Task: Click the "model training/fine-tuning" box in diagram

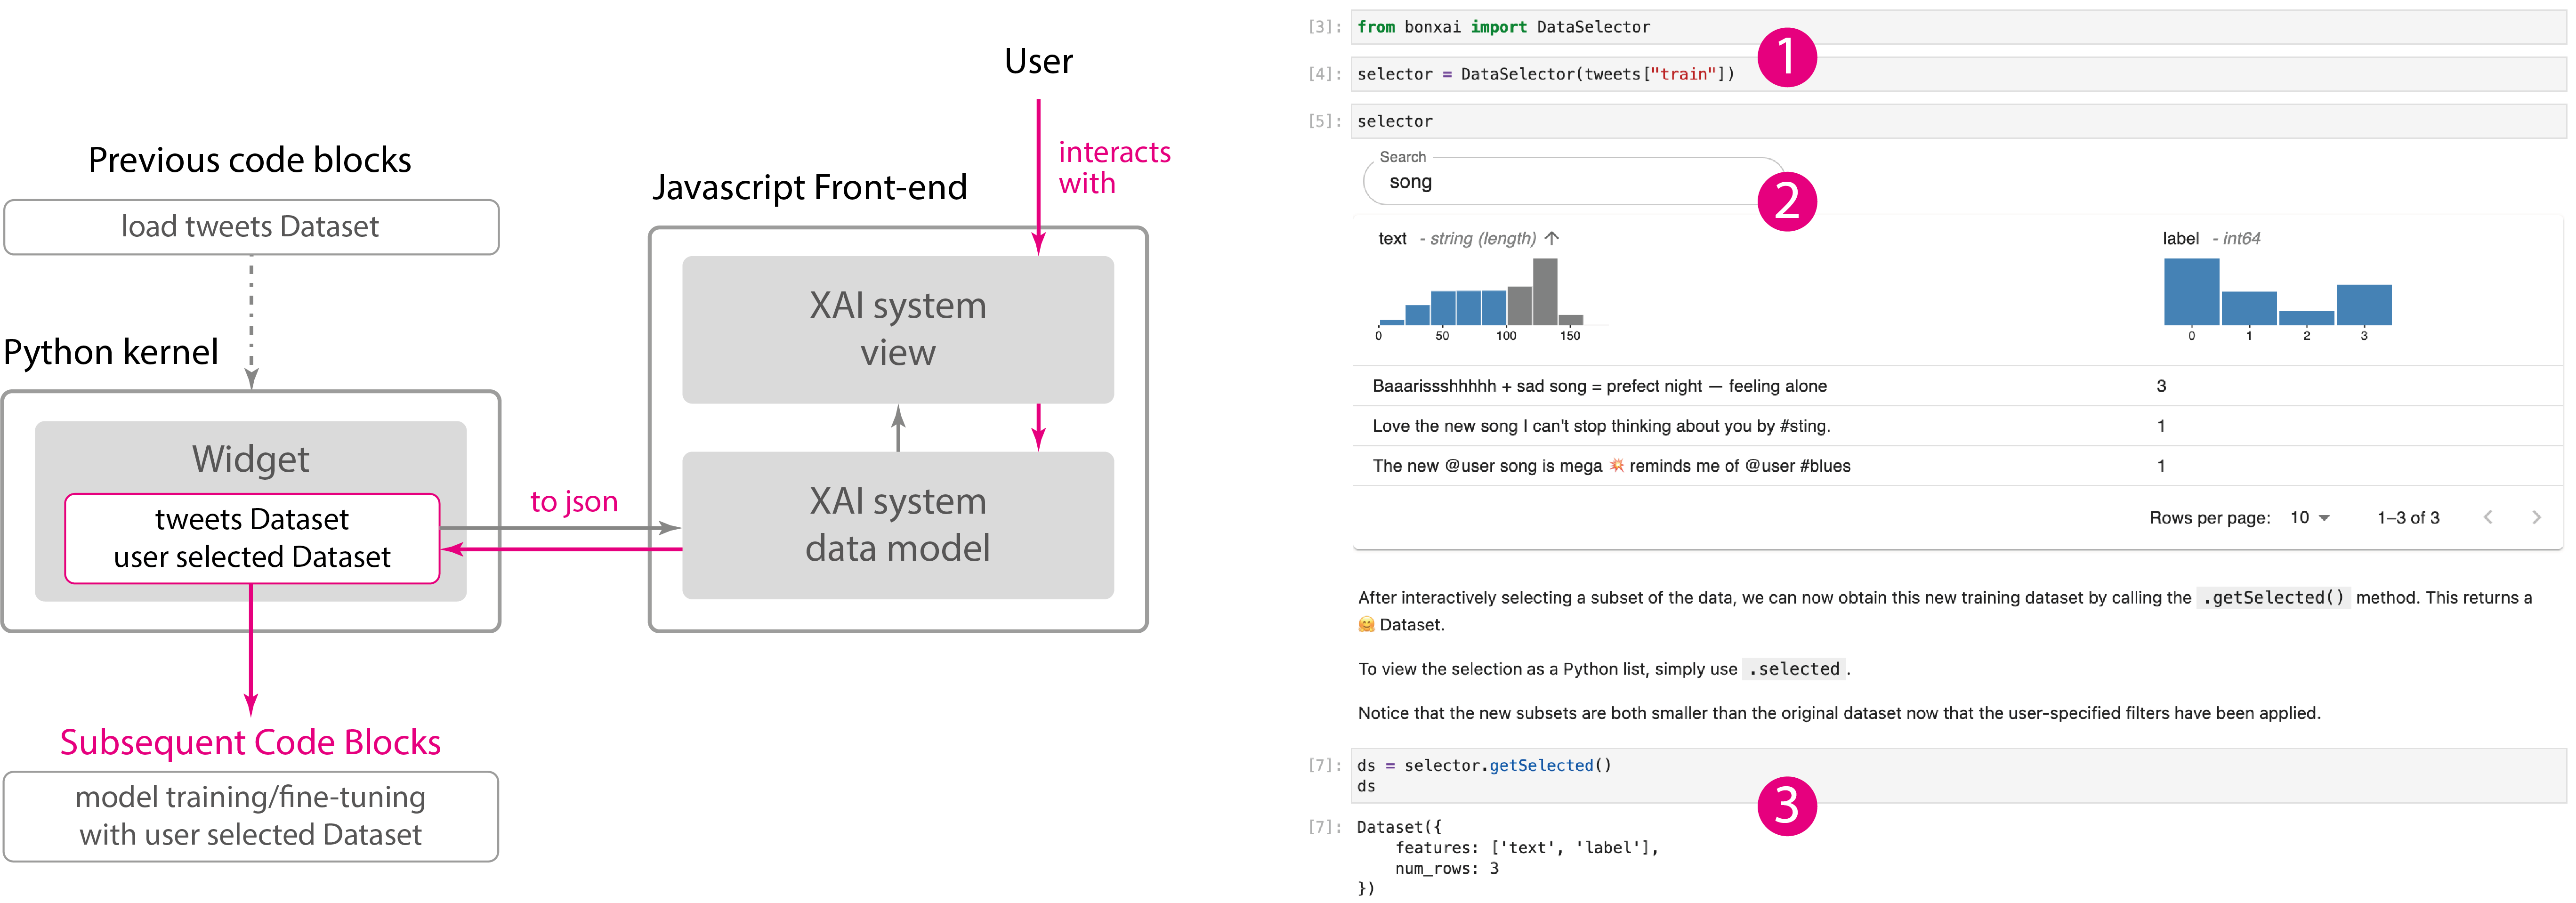Action: [x=251, y=816]
